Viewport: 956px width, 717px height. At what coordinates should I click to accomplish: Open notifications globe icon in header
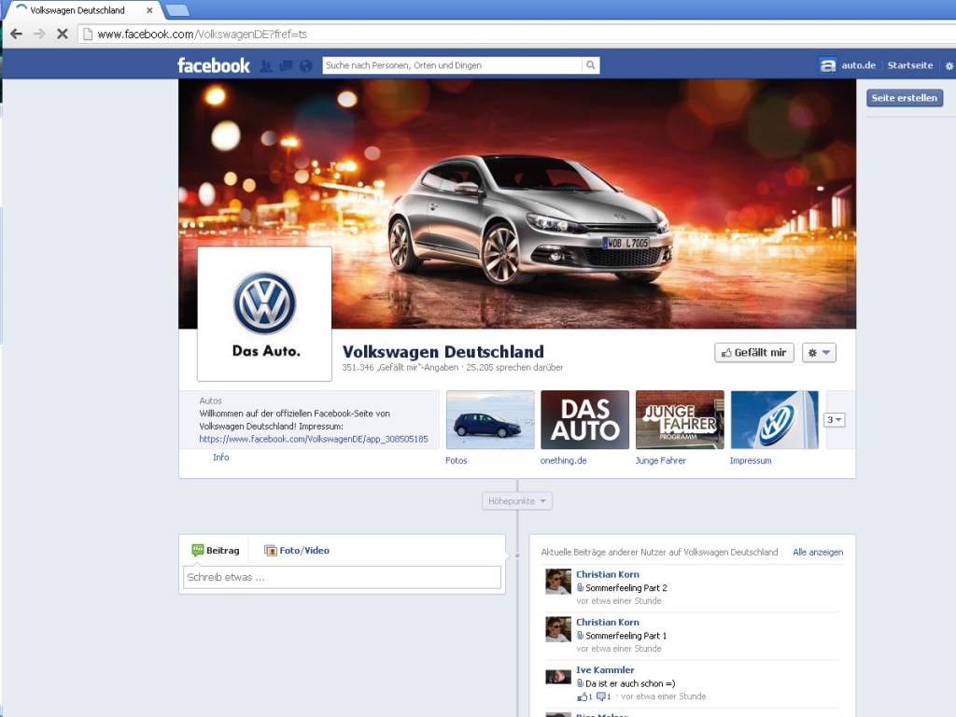pos(305,66)
